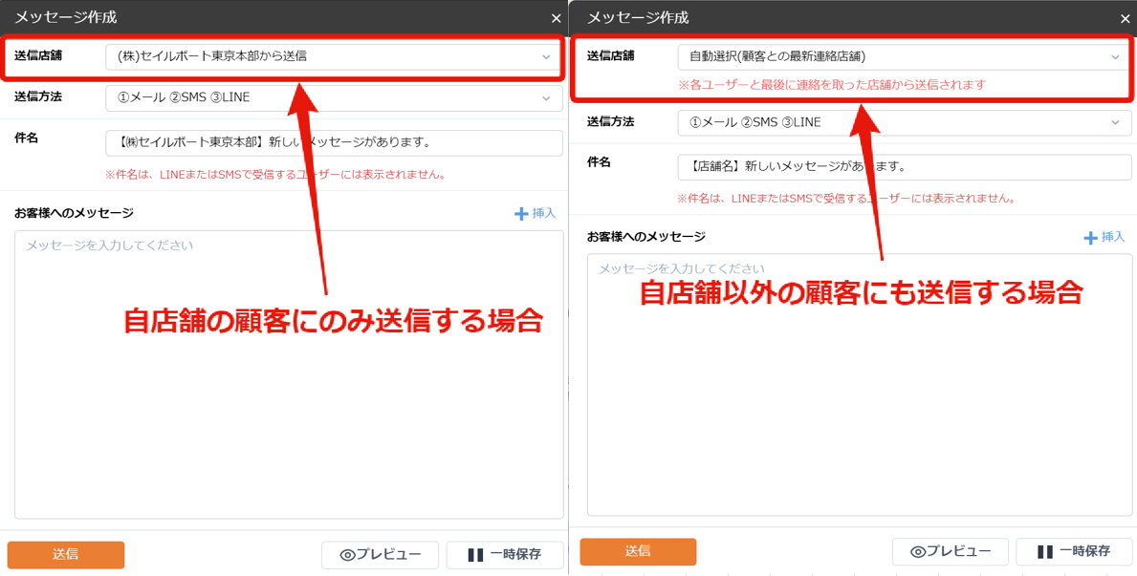1137x576 pixels.
Task: Click 件名 field containing 【店舗名】 in right dialog
Action: pyautogui.click(x=905, y=166)
